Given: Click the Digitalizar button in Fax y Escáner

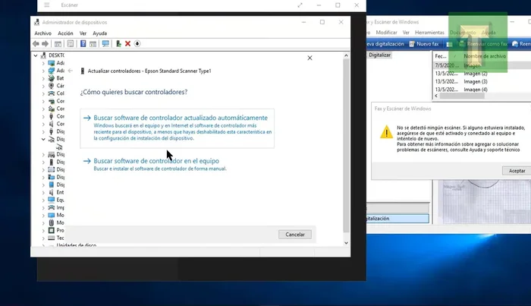Looking at the screenshot, I should [379, 55].
